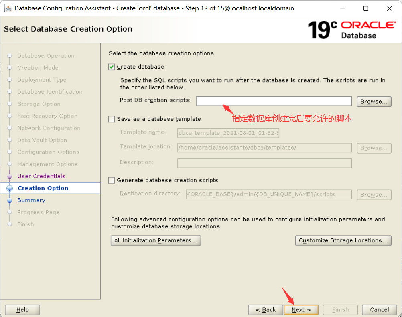Click the Storage Option step
The width and height of the screenshot is (402, 317).
39,104
